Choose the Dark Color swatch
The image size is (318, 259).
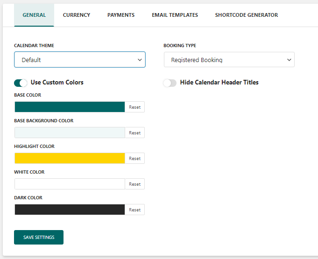tap(70, 210)
